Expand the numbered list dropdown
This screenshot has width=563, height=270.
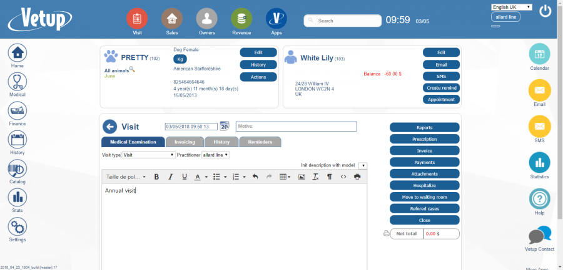point(244,177)
